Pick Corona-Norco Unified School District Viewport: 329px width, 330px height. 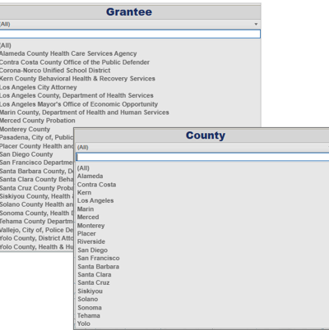click(55, 71)
